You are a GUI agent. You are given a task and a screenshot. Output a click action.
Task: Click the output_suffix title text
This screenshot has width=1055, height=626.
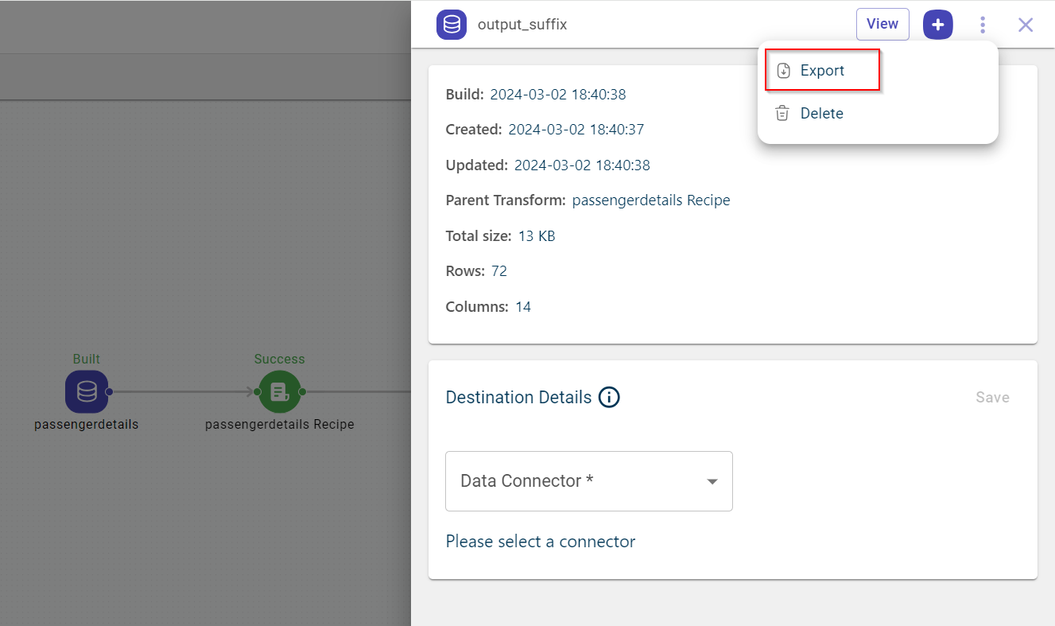pyautogui.click(x=522, y=25)
